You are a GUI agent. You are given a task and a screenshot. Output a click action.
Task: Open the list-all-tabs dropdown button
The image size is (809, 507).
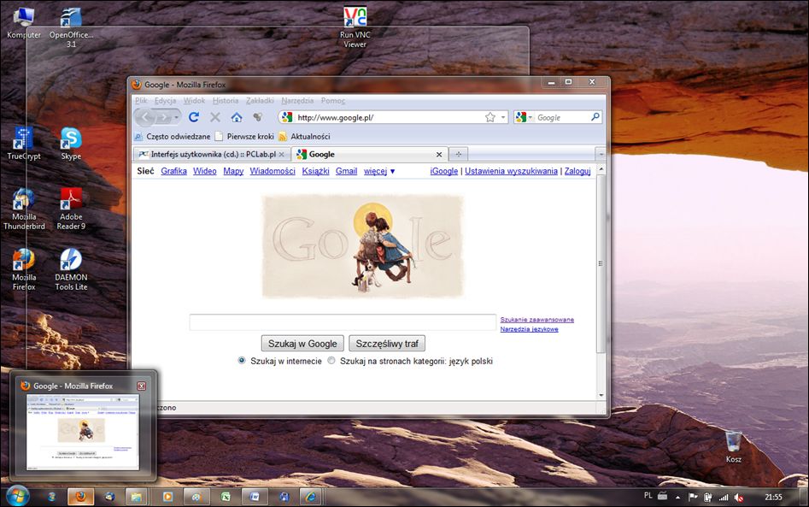tap(601, 154)
